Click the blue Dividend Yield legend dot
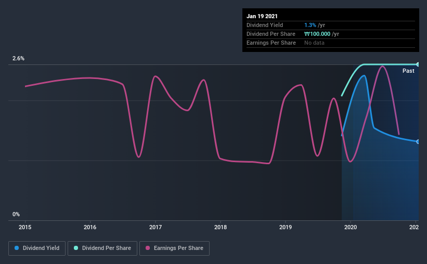This screenshot has height=264, width=427. pyautogui.click(x=17, y=248)
